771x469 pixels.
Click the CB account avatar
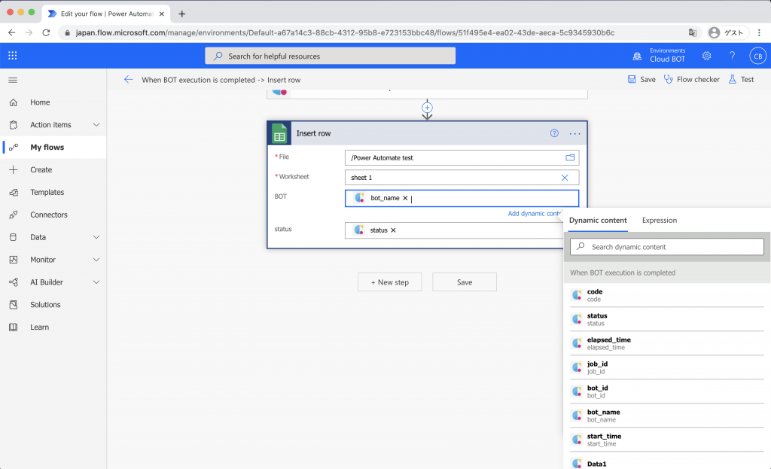[757, 56]
